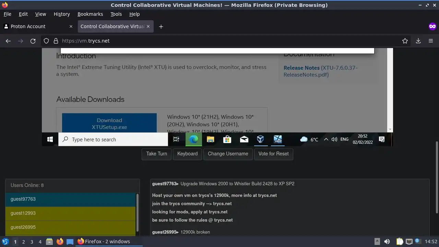Click the show desktop icon in the host panel
Screen dimensions: 439x247
70,242
